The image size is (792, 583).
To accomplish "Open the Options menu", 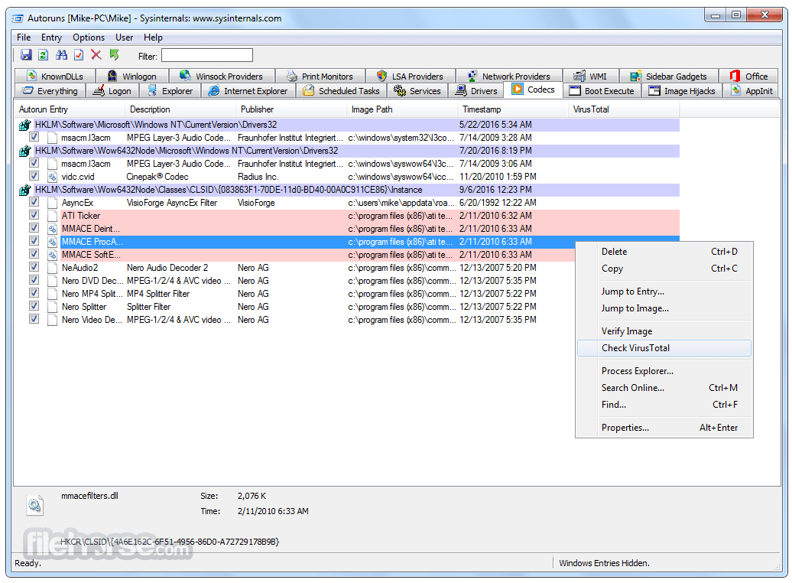I will 89,37.
